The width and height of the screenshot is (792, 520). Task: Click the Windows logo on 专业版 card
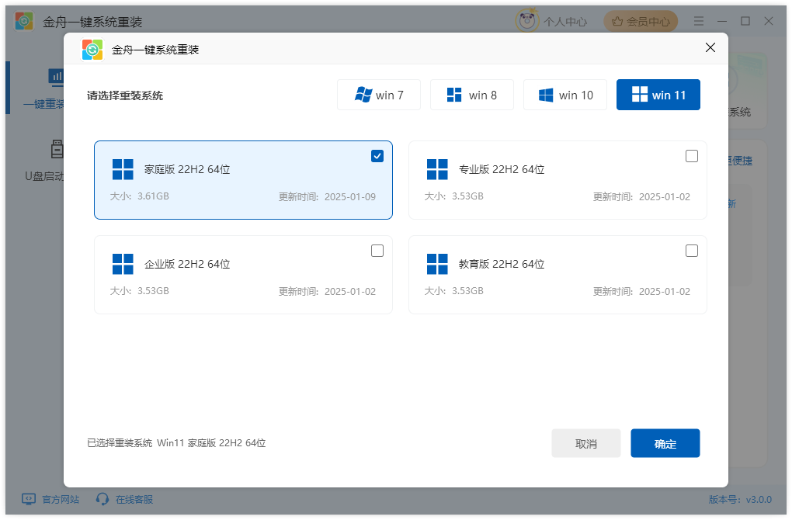437,170
